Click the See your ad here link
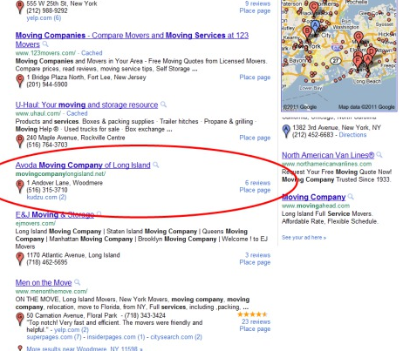403x351 pixels. click(x=304, y=238)
